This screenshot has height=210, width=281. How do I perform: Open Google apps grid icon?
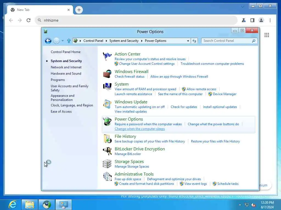pos(267,35)
